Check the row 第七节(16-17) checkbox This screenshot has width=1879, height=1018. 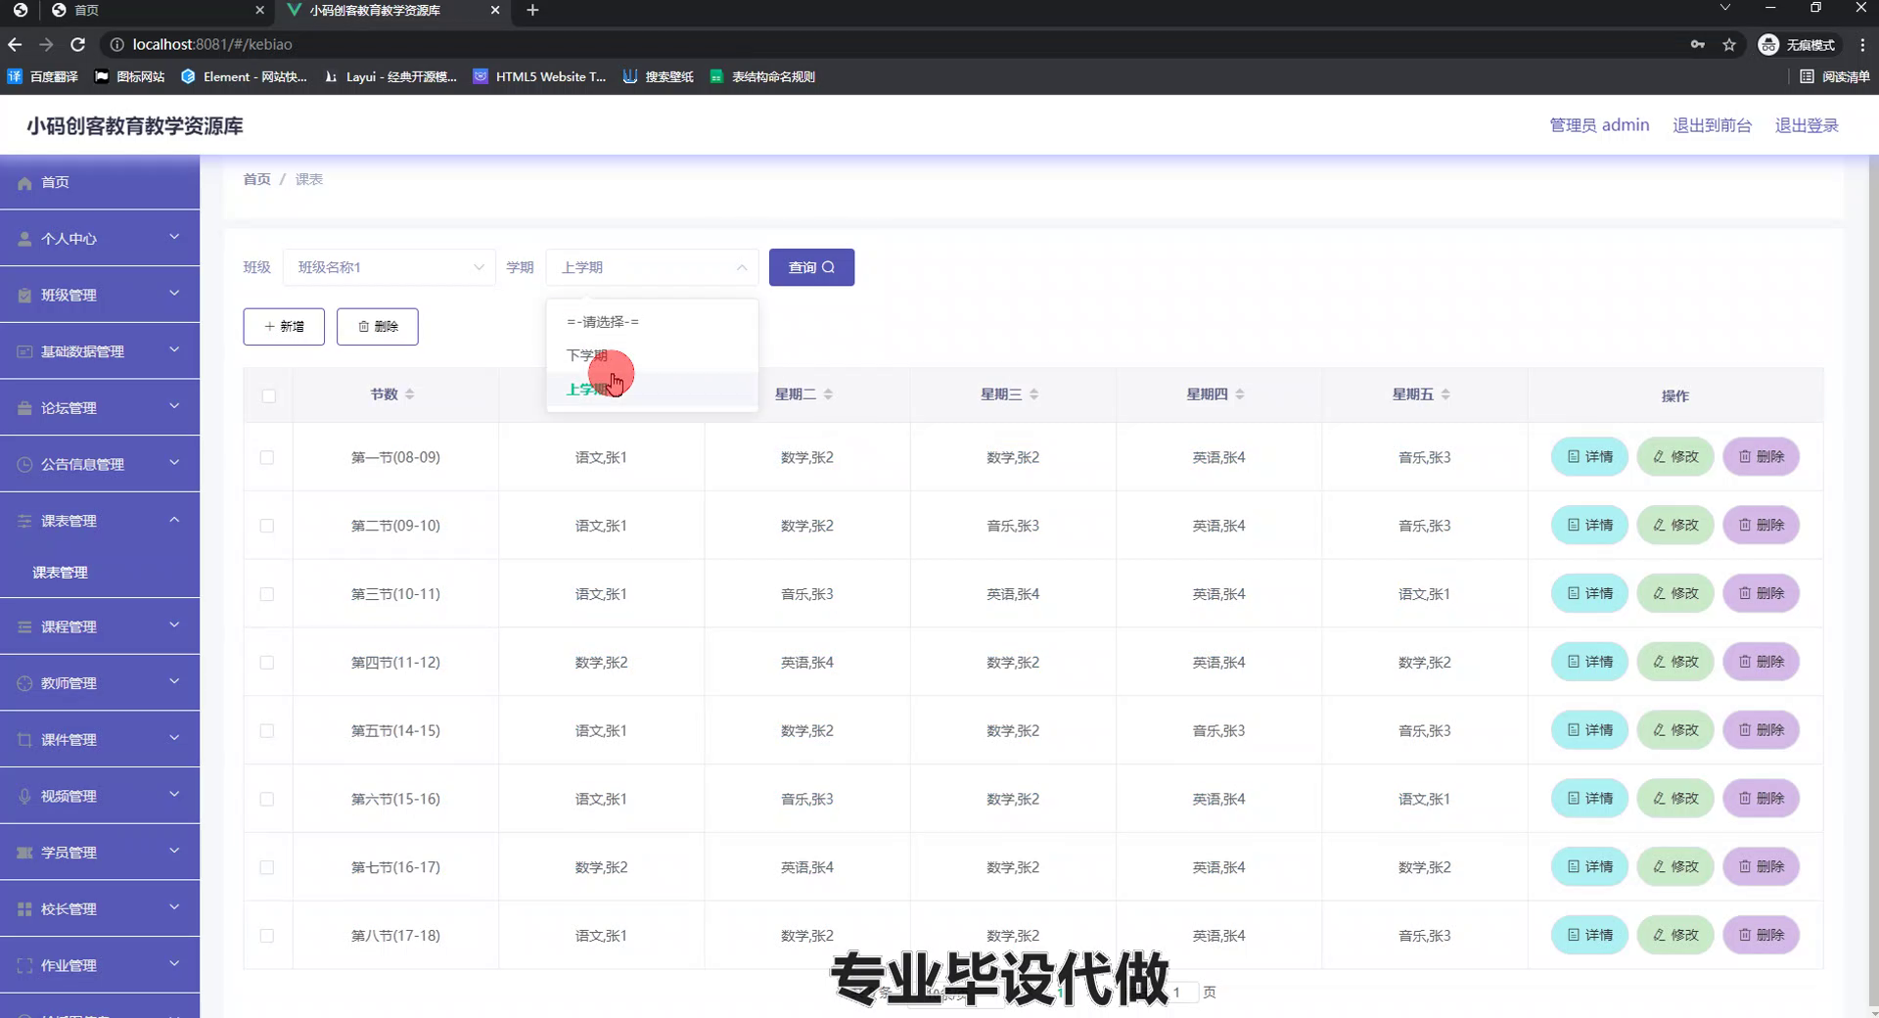(x=267, y=867)
